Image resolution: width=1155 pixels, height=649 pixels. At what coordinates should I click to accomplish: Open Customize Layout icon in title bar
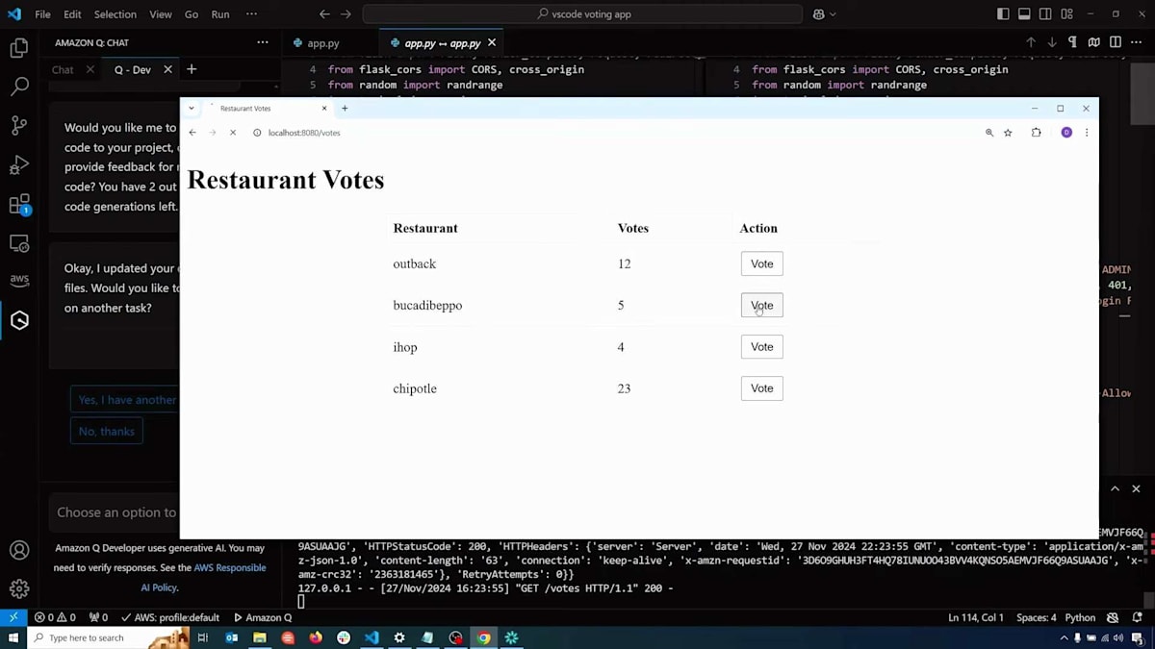click(1066, 14)
